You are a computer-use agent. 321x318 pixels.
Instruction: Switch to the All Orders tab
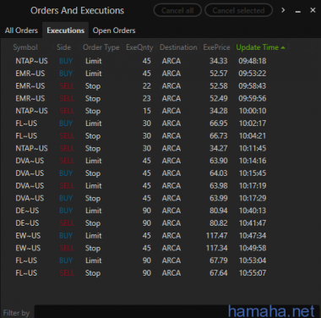(x=21, y=30)
